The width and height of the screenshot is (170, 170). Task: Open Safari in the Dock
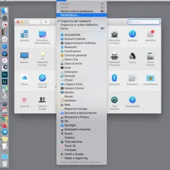[5, 46]
